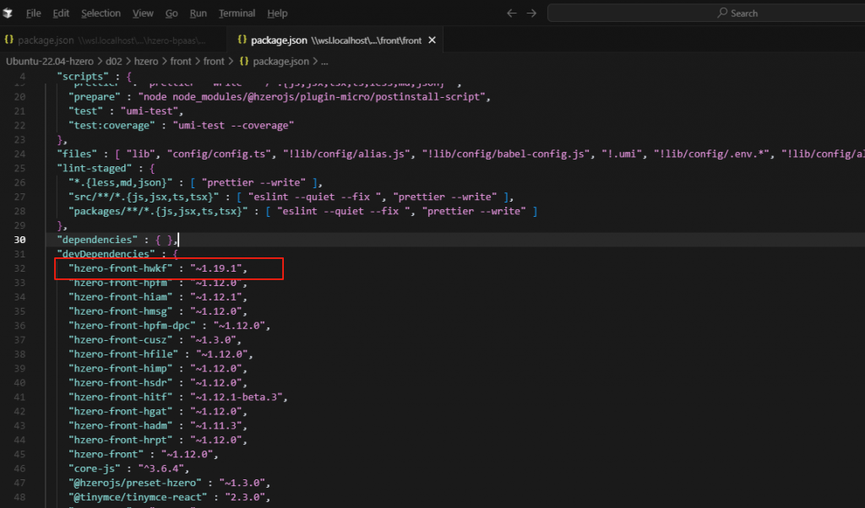The height and width of the screenshot is (508, 865).
Task: Click the JSON icon on the inactive hzero-bpaas tab
Action: pyautogui.click(x=9, y=41)
